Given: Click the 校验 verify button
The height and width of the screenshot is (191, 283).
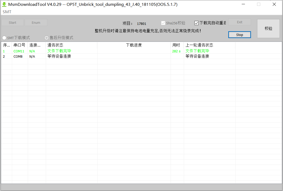Looking at the screenshot, I should point(268,28).
